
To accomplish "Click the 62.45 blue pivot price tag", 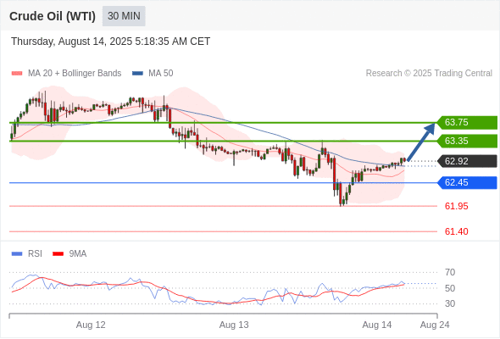I will click(x=467, y=183).
